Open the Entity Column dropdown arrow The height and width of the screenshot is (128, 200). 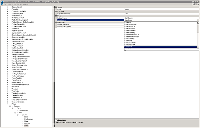coord(198,20)
